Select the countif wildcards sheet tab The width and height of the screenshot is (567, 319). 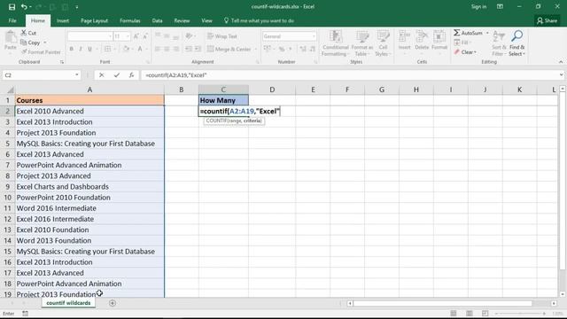68,303
